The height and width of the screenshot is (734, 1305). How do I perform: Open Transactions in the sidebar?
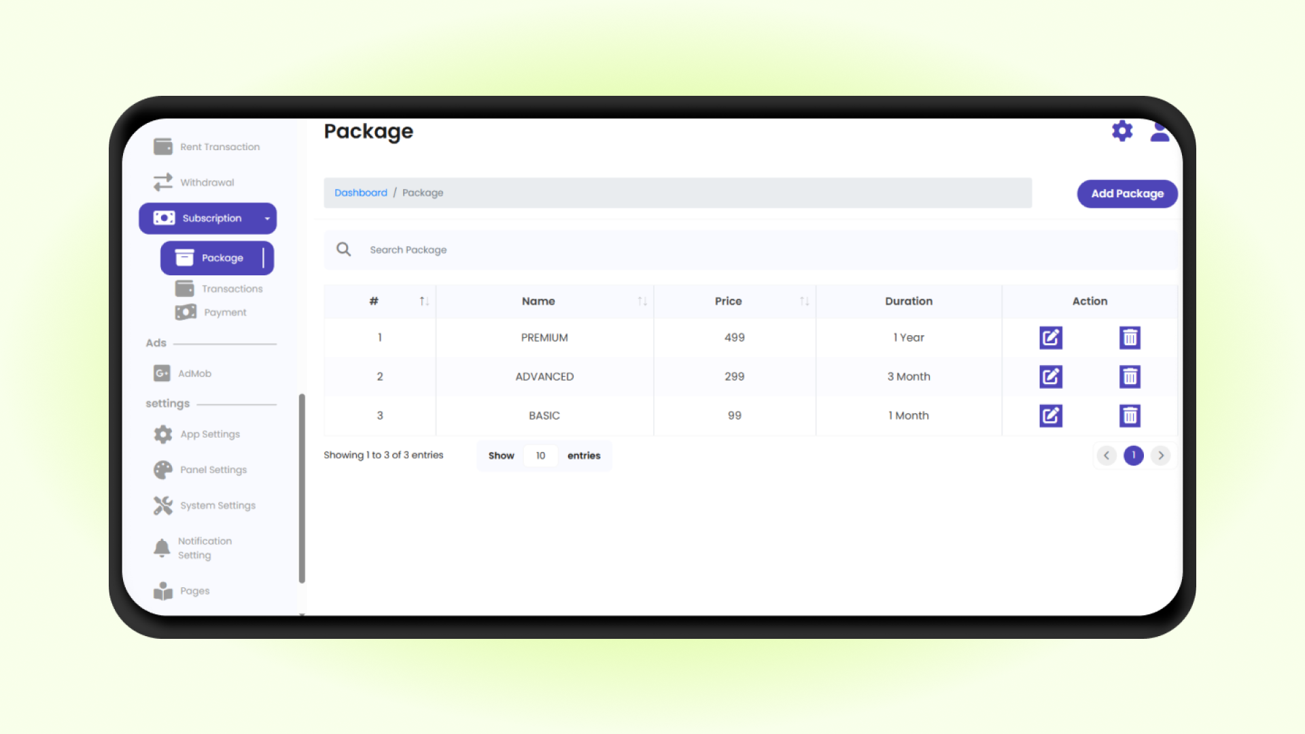(232, 289)
